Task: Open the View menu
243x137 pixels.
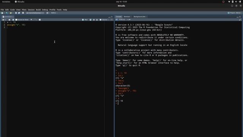Action: (x=18, y=10)
